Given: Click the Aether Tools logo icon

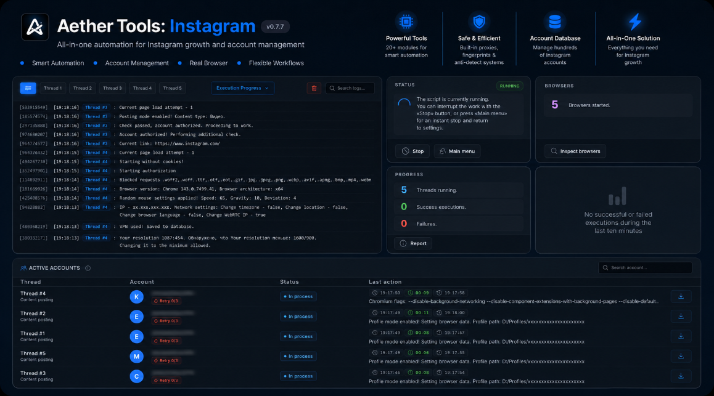Looking at the screenshot, I should pos(35,27).
